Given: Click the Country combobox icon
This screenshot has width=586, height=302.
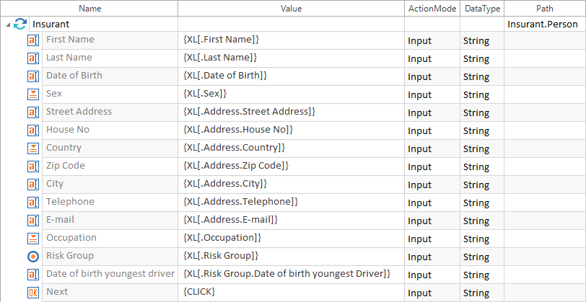Looking at the screenshot, I should (33, 148).
